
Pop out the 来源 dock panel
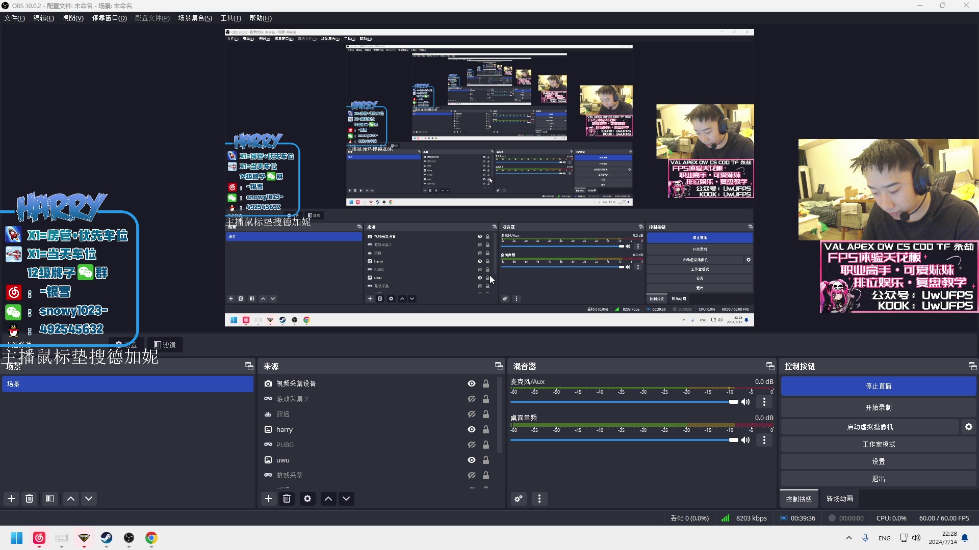click(x=499, y=366)
